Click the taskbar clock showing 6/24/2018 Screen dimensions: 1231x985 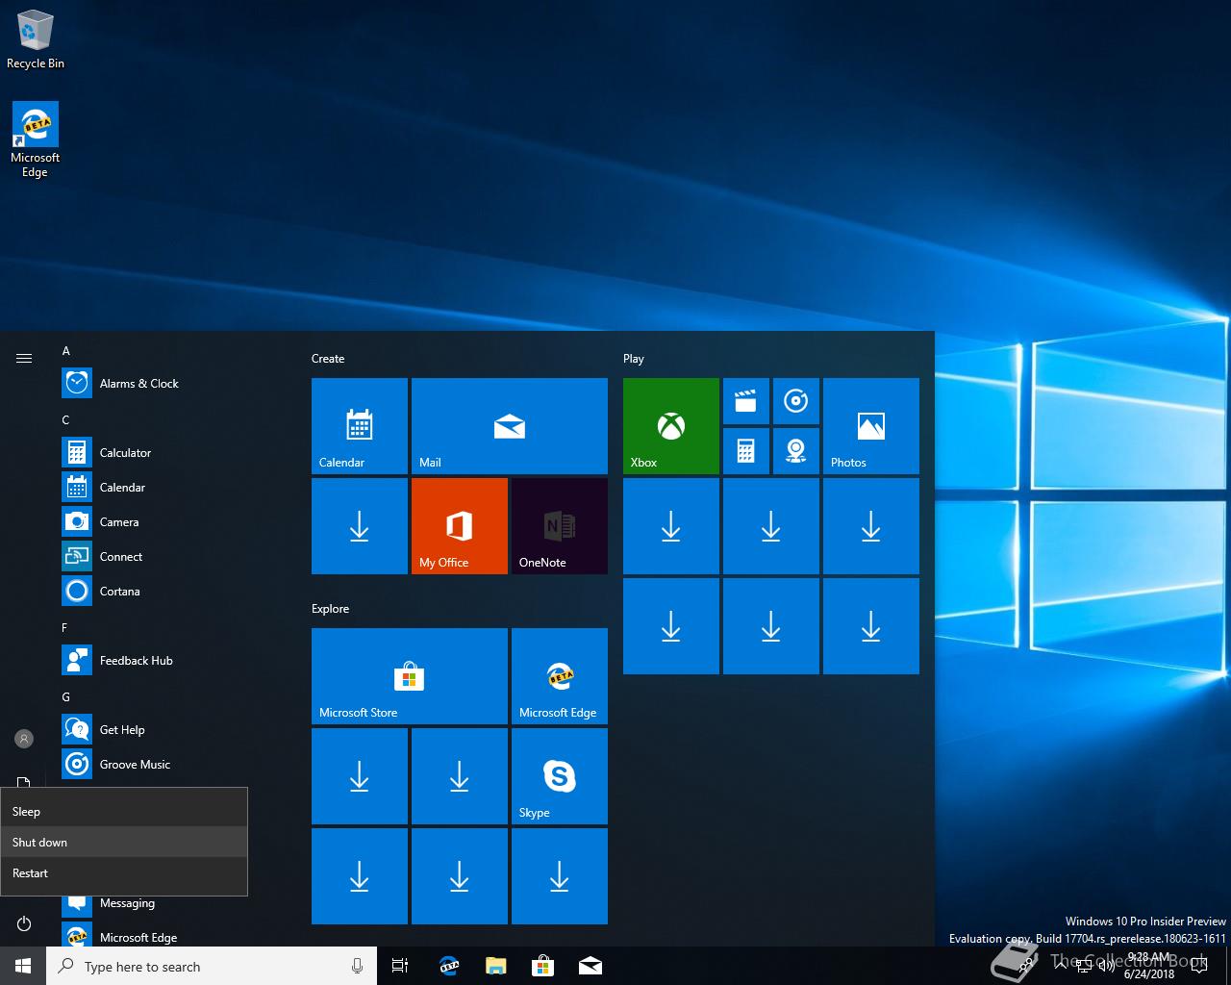click(x=1149, y=966)
